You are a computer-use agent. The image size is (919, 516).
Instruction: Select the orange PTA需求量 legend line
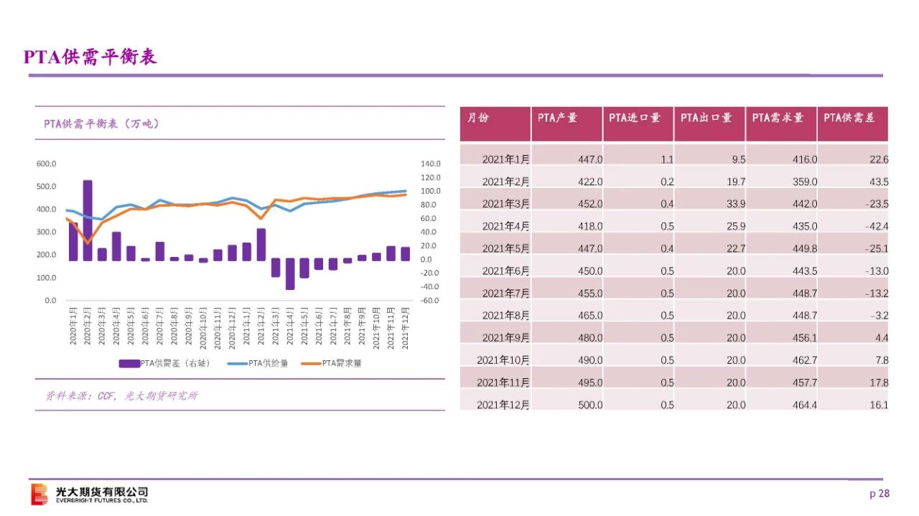pyautogui.click(x=310, y=364)
